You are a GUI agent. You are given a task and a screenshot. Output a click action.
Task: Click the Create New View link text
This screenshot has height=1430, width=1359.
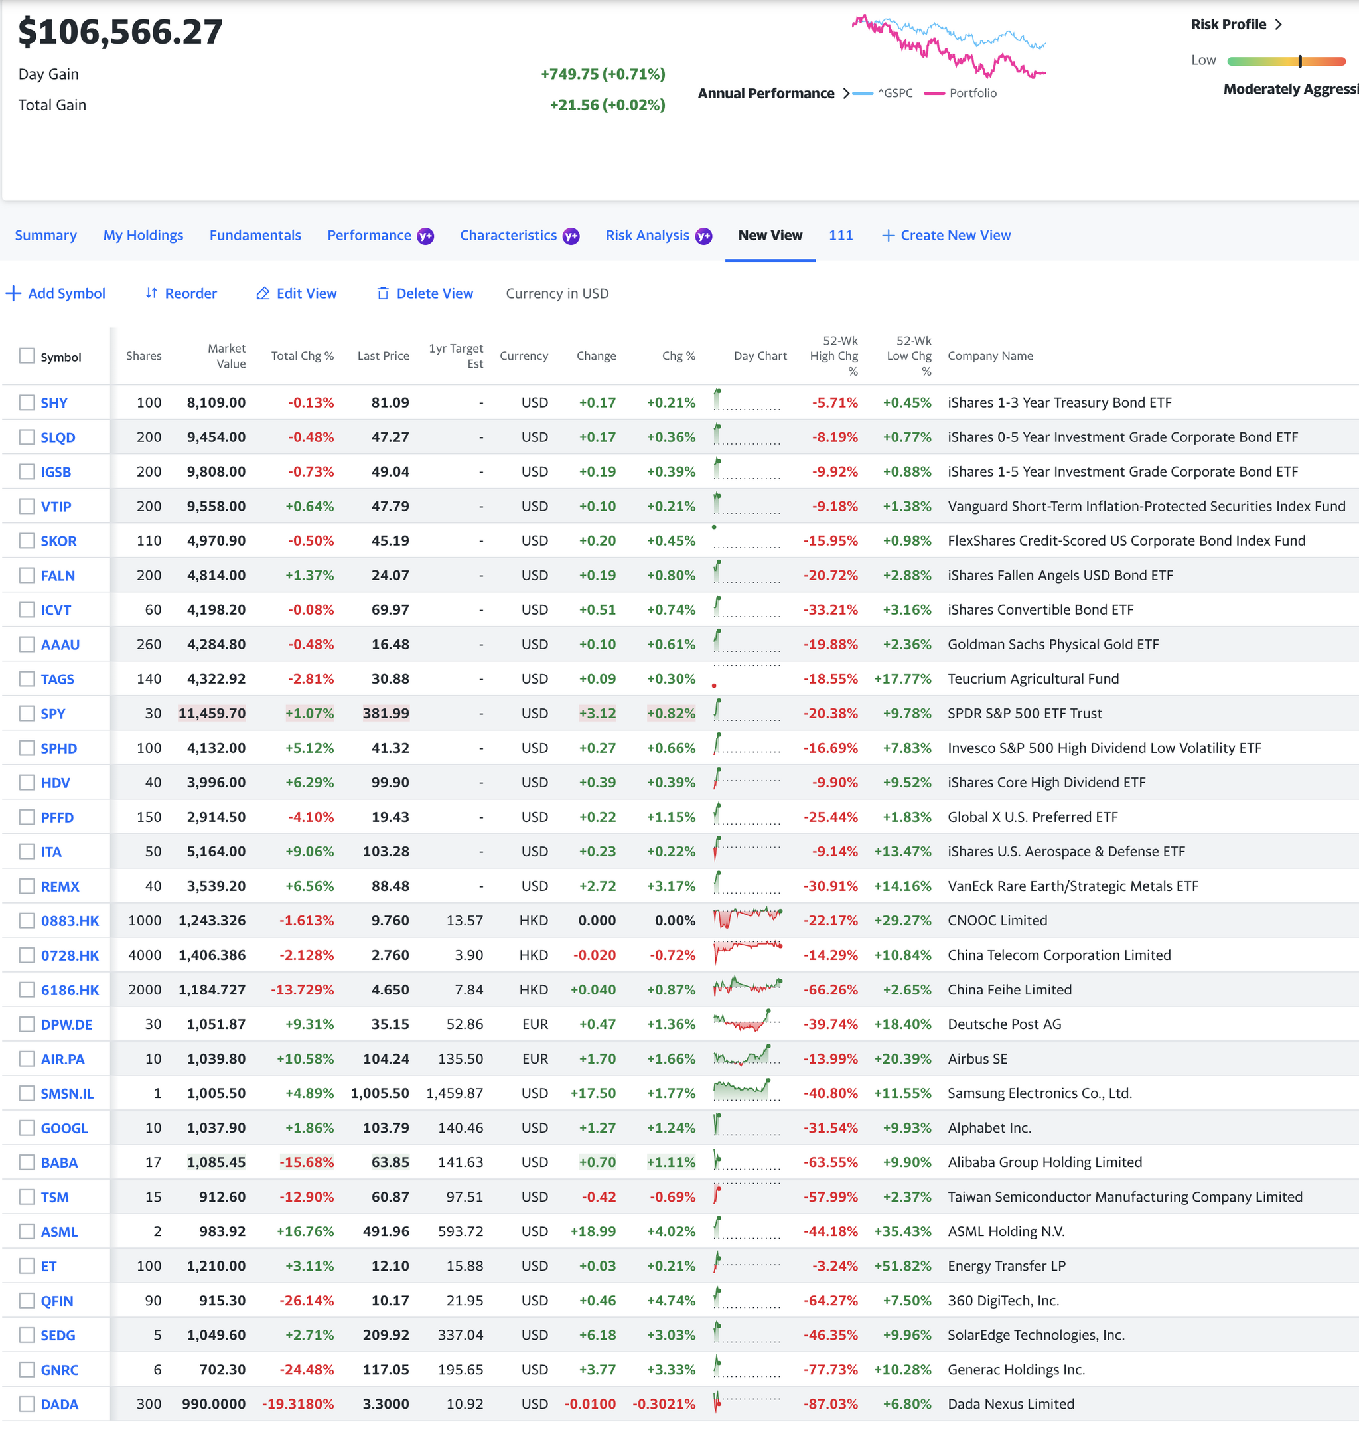pos(956,236)
